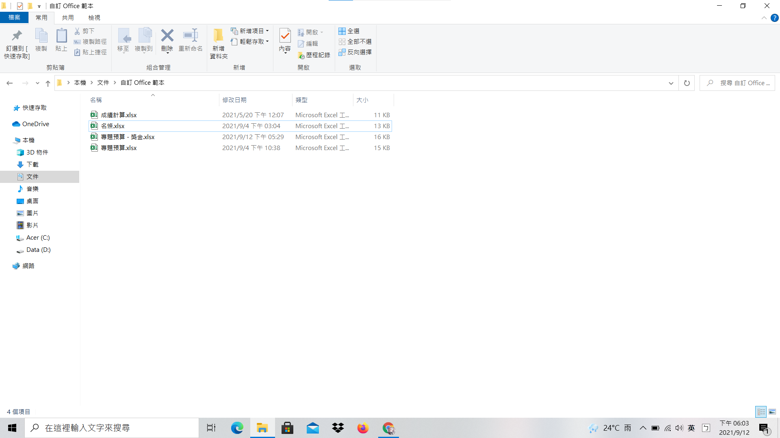780x438 pixels.
Task: Select OneDrive in the navigation pane
Action: (x=35, y=124)
